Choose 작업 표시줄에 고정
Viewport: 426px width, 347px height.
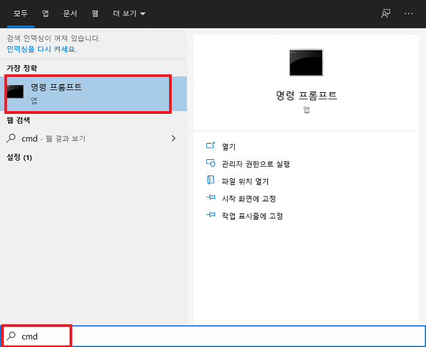tap(252, 216)
